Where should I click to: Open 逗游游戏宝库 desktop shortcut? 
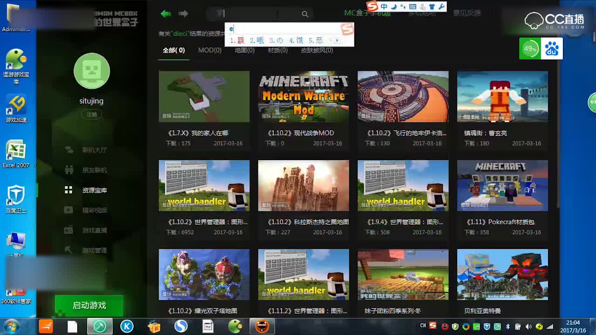(16, 67)
